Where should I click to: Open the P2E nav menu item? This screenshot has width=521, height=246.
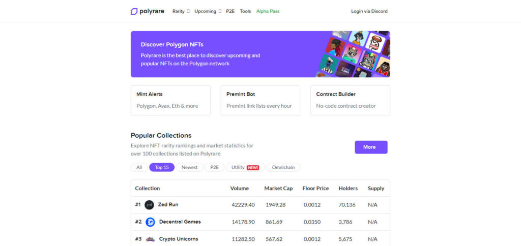coord(230,11)
